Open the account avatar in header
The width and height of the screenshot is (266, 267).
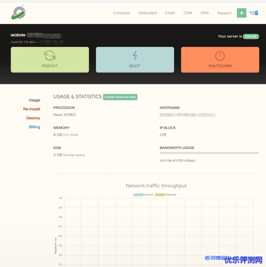[253, 13]
